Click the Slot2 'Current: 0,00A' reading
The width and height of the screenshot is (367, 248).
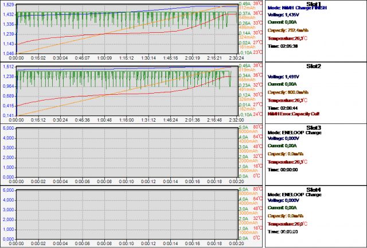[282, 84]
